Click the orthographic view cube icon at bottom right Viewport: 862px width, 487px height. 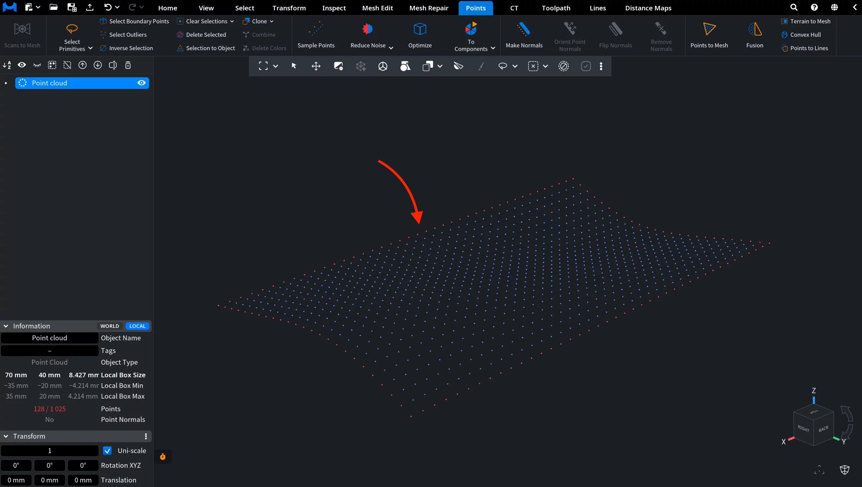point(844,470)
